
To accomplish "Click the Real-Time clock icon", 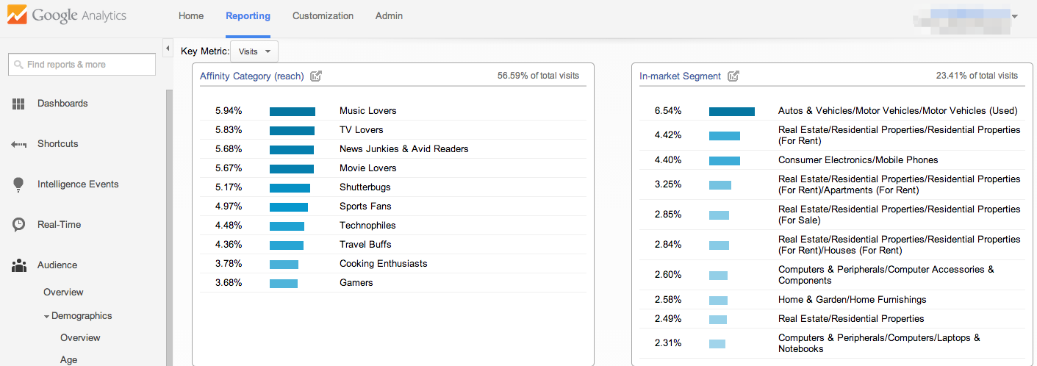I will pyautogui.click(x=19, y=225).
